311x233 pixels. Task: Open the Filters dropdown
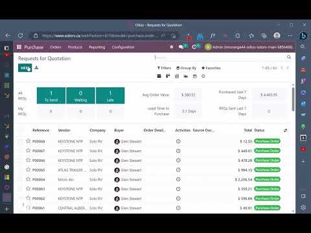coord(164,68)
